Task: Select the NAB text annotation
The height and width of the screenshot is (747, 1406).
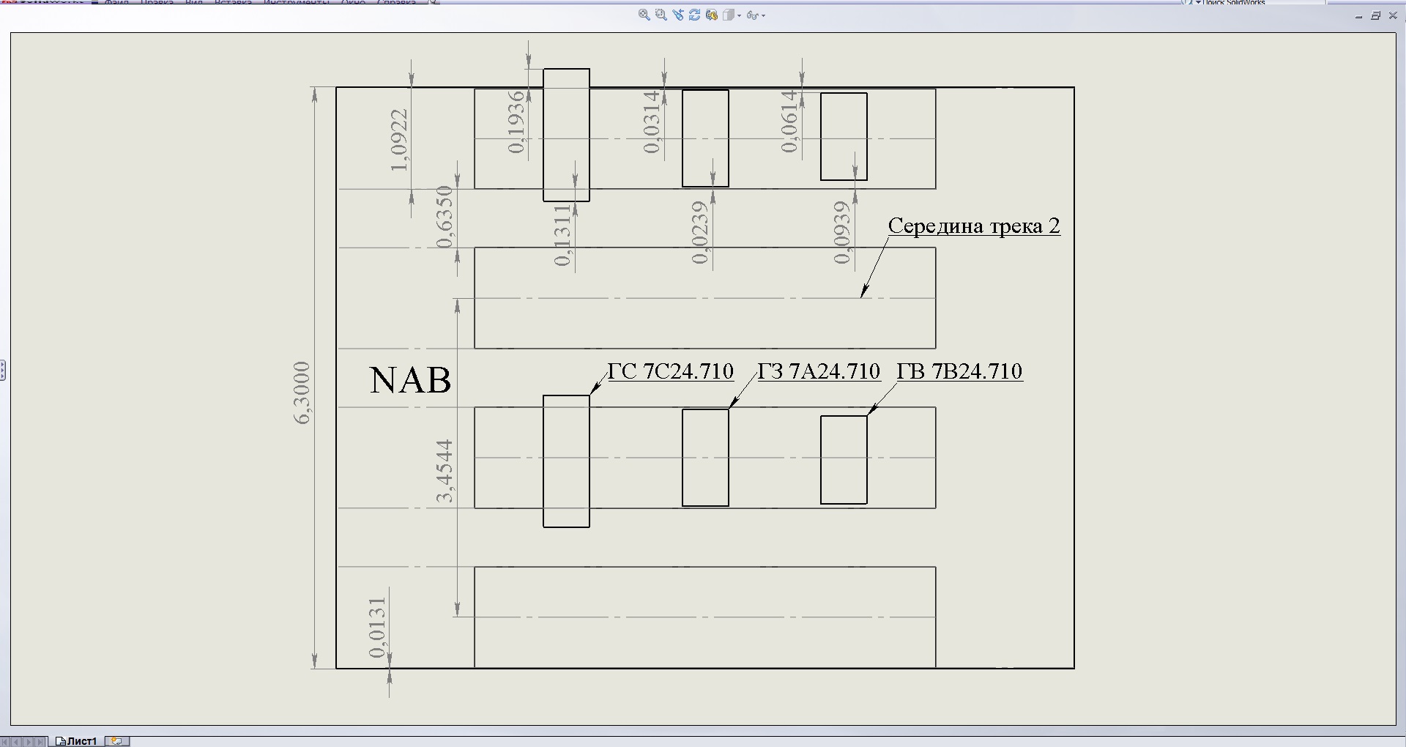Action: [410, 380]
